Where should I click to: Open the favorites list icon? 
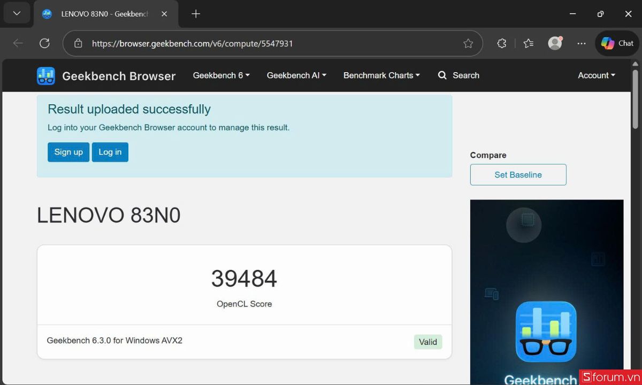529,43
